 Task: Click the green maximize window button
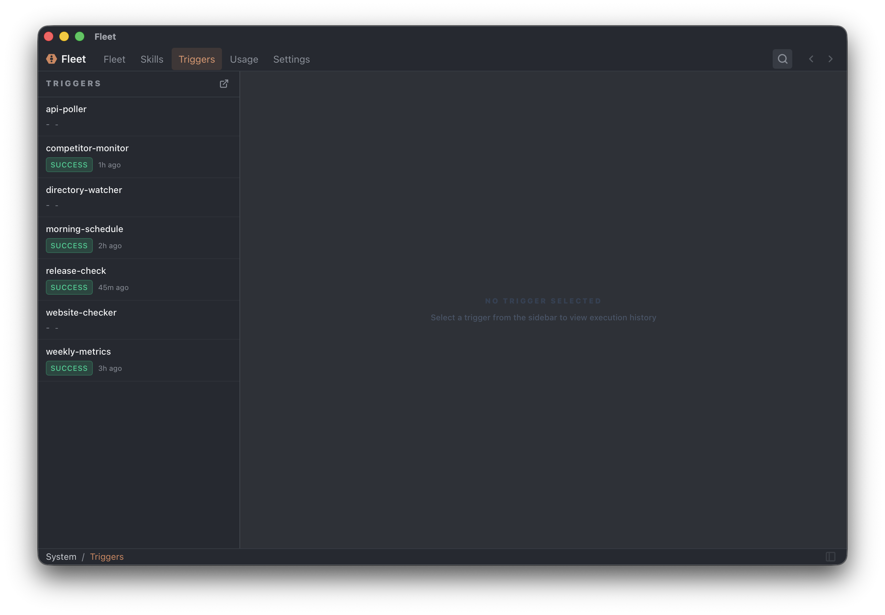coord(79,37)
